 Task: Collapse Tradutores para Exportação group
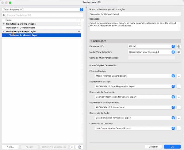4,32
